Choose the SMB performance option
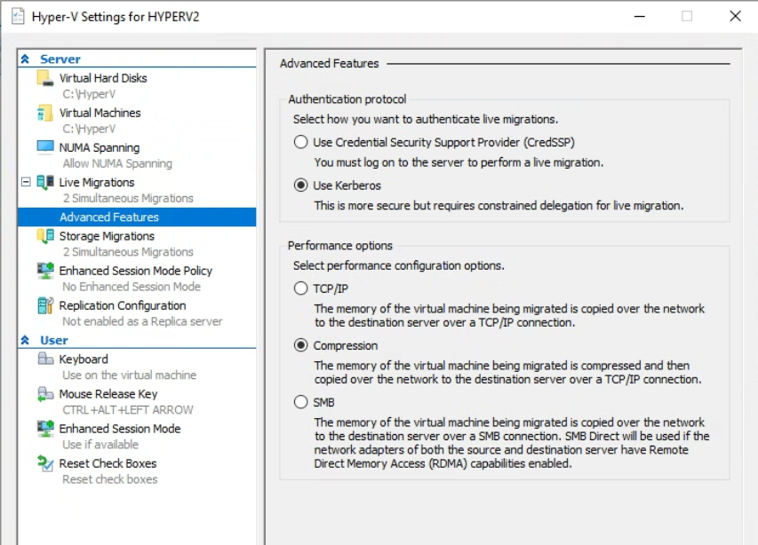 (300, 402)
